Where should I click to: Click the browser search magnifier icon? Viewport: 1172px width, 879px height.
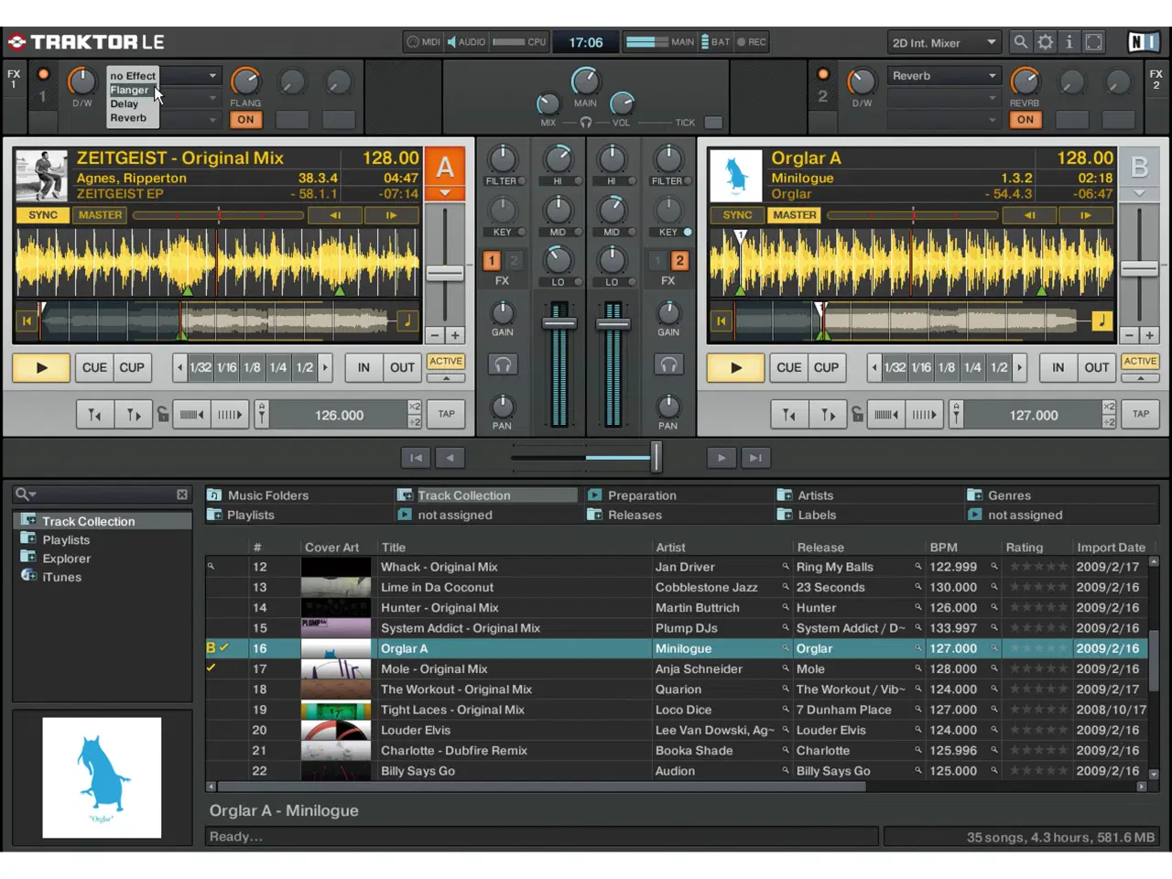click(x=24, y=494)
